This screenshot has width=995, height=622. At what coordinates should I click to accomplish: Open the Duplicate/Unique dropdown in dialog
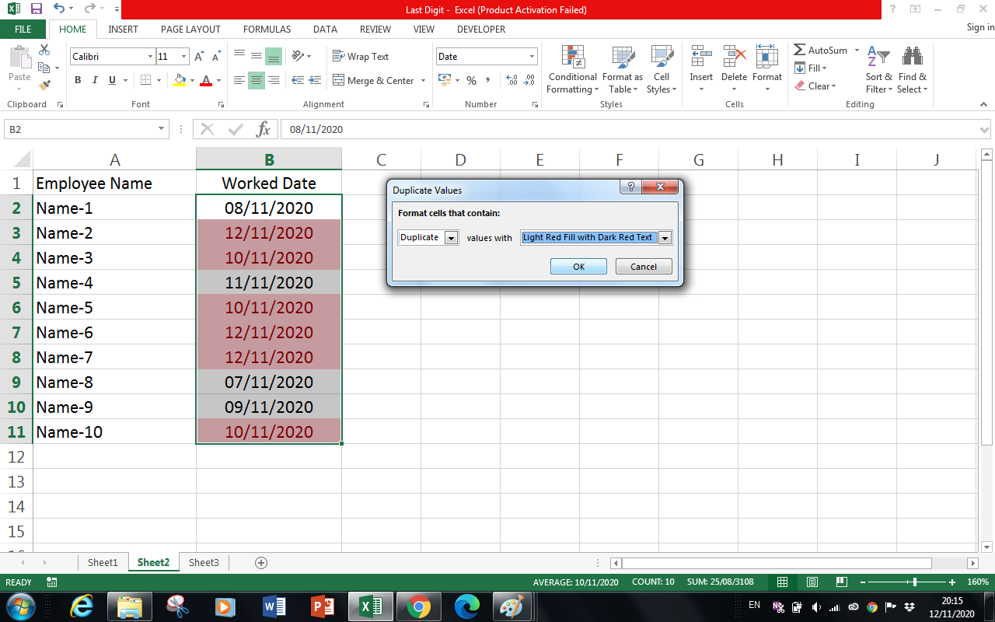click(451, 238)
